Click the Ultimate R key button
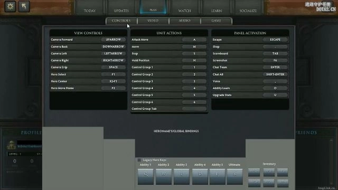 tap(234, 176)
